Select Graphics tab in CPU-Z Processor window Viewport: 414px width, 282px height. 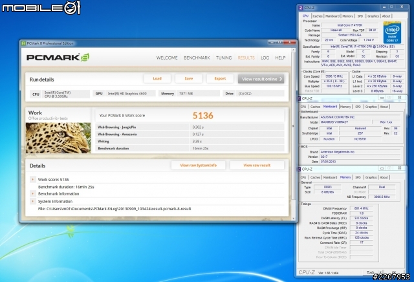(373, 16)
